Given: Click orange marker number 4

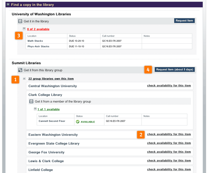Looking at the screenshot, I should pos(148,70).
